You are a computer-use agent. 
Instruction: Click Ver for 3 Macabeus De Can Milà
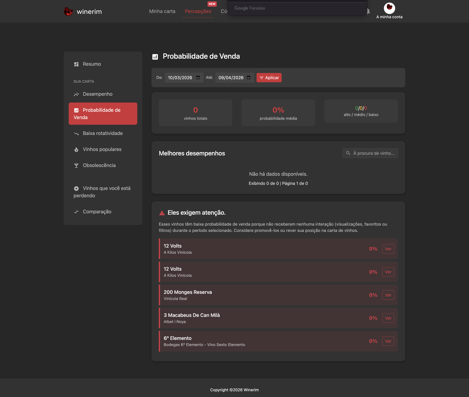[x=388, y=318]
